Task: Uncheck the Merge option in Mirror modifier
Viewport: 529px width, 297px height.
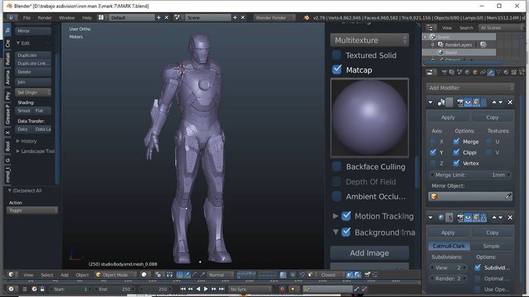Action: click(x=456, y=141)
